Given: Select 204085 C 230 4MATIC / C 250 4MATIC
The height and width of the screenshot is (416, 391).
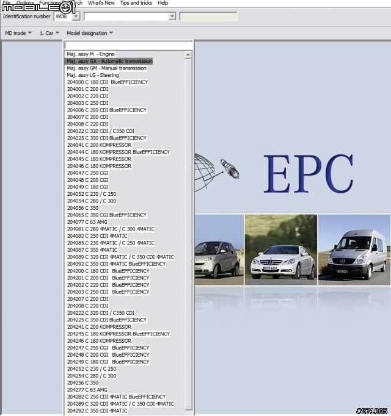Looking at the screenshot, I should [111, 243].
